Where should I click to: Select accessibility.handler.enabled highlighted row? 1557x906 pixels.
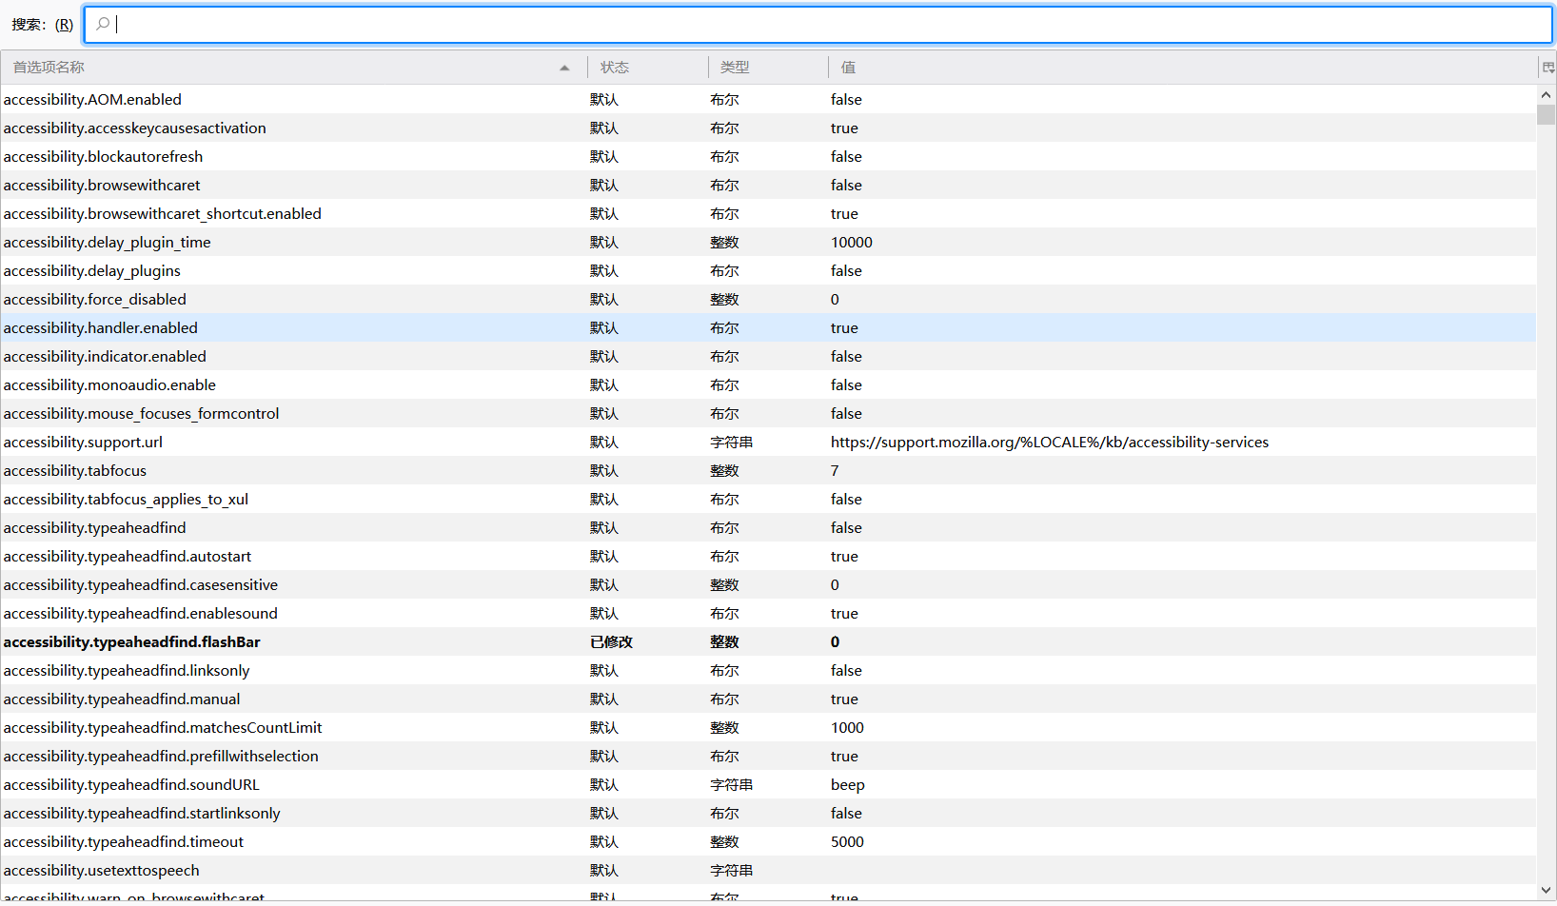coord(768,327)
